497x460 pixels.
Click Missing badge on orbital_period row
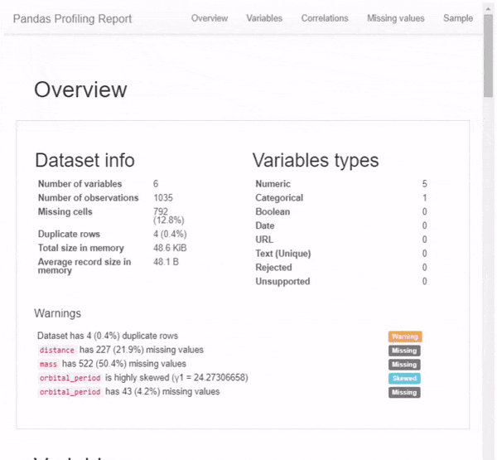404,392
